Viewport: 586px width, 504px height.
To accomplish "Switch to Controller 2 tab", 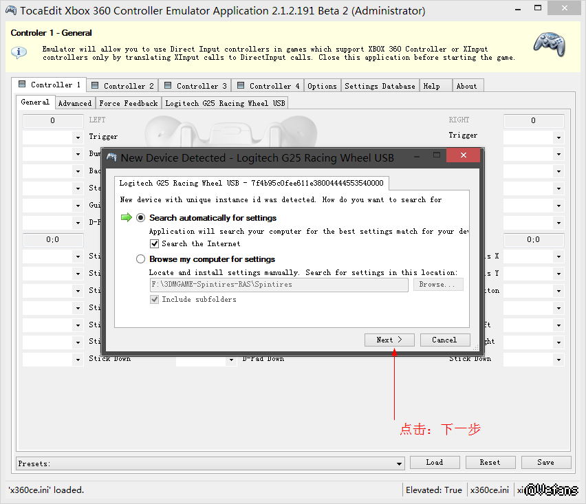I will (122, 86).
